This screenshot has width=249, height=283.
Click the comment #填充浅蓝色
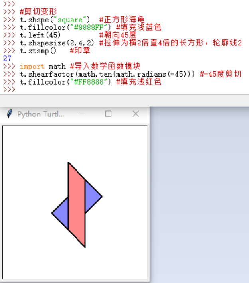click(138, 27)
